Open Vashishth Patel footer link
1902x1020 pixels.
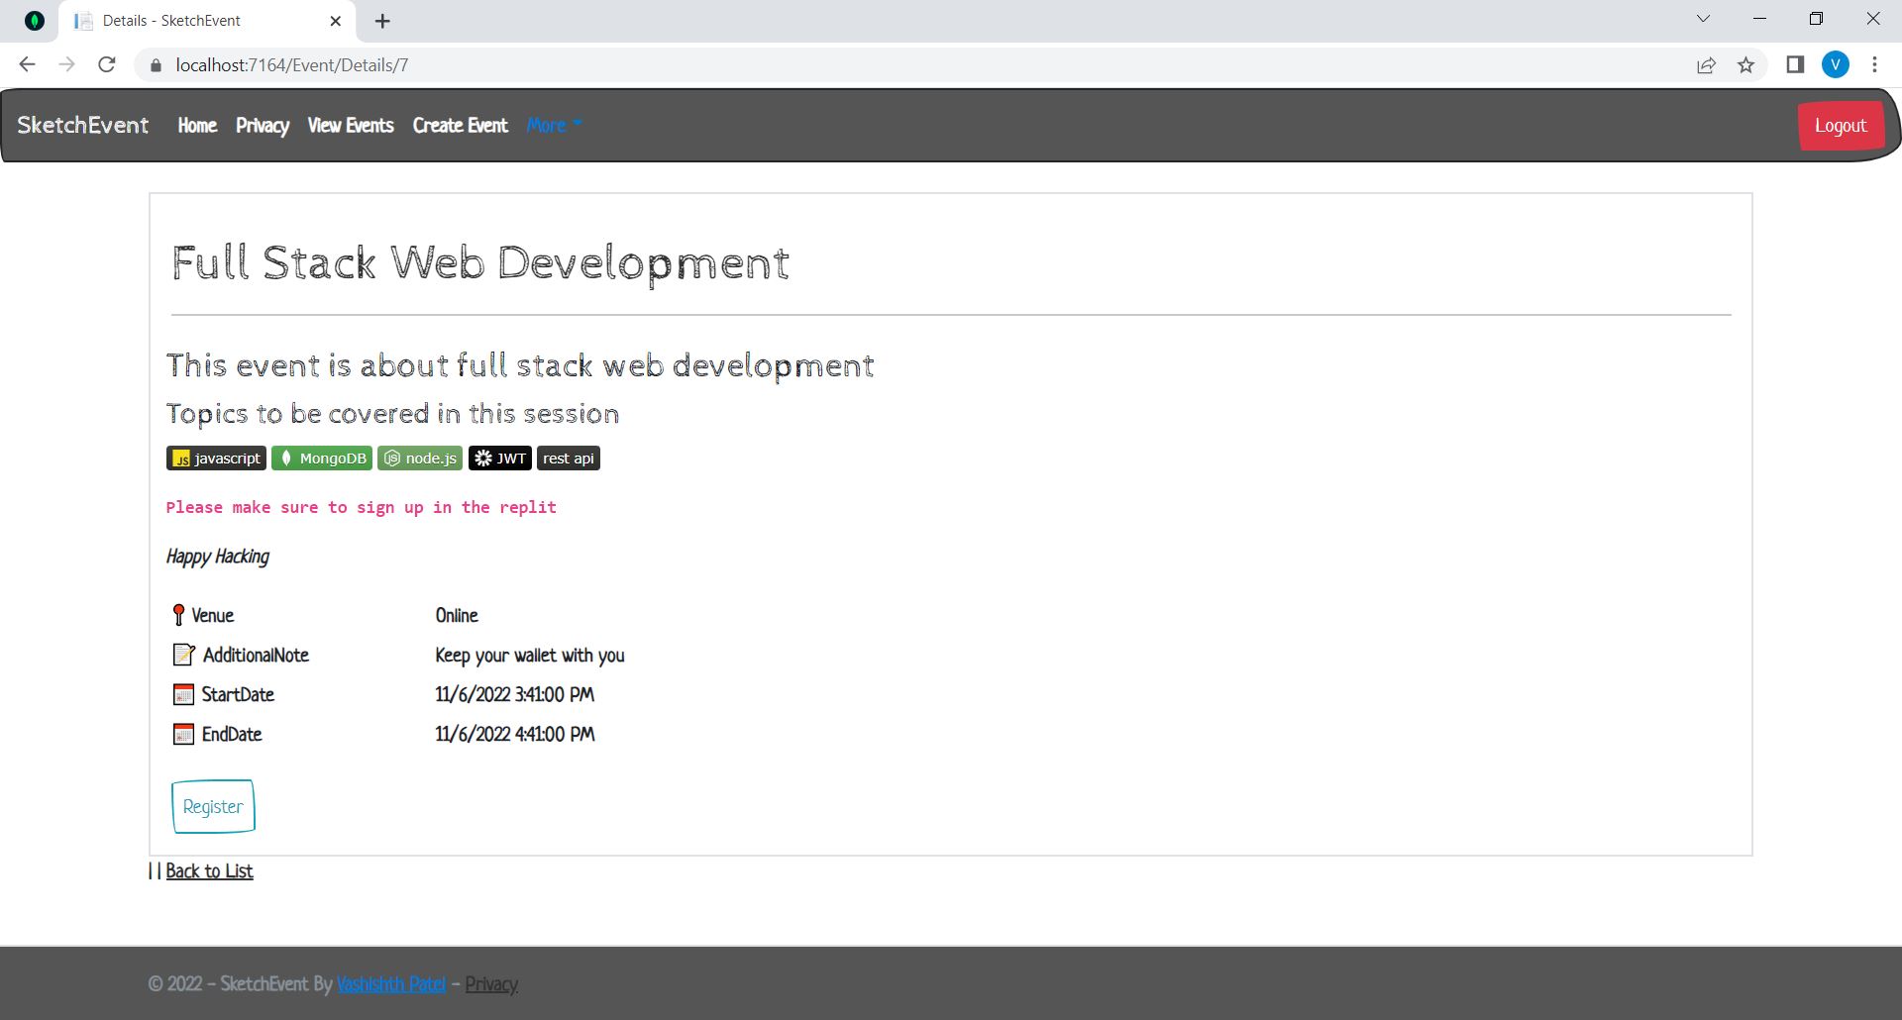[391, 984]
